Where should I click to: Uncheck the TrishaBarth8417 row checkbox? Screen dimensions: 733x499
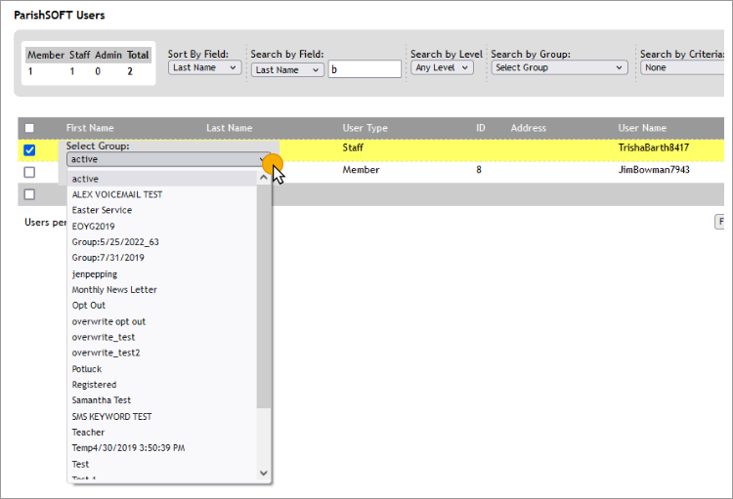click(x=29, y=150)
